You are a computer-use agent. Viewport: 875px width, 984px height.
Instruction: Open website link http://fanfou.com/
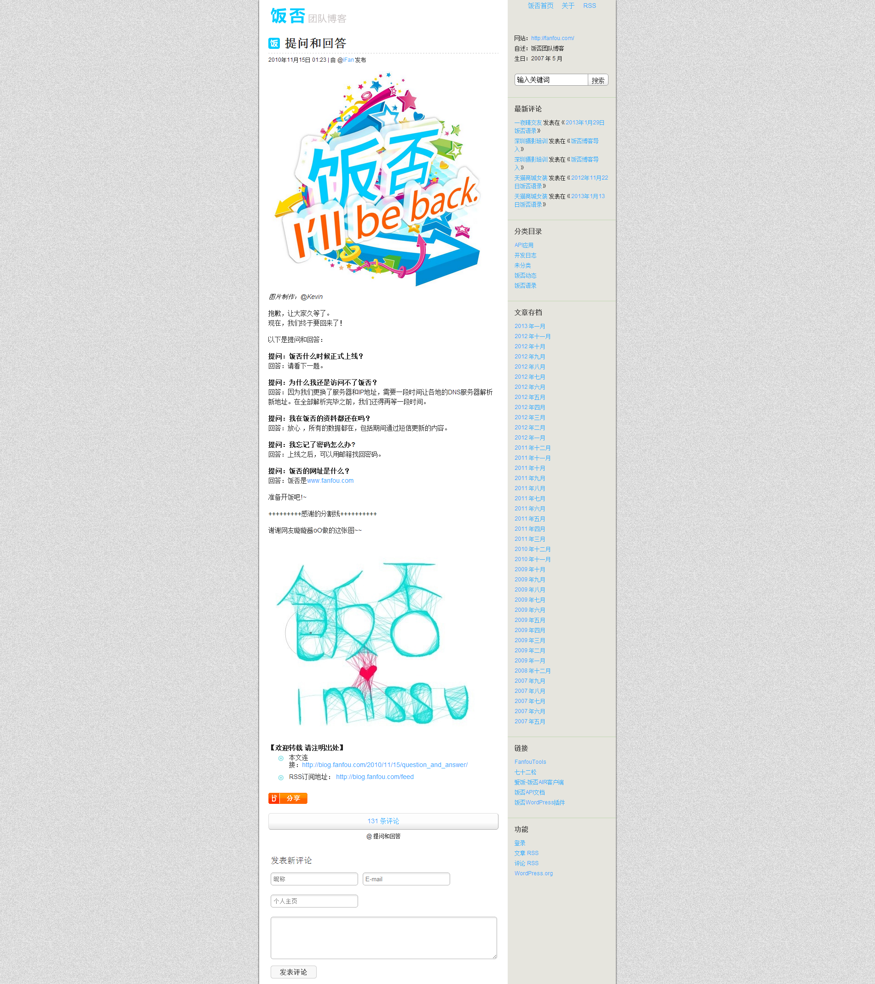552,38
